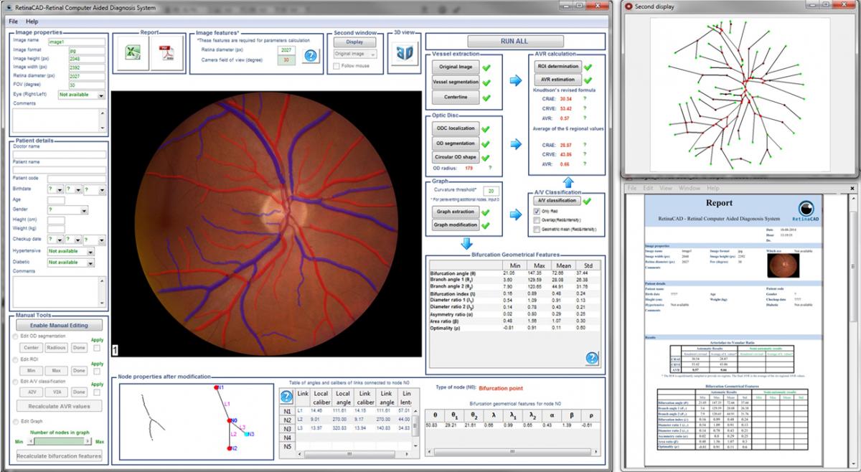This screenshot has height=472, width=861.
Task: Click the Circular OD shape button
Action: (455, 157)
